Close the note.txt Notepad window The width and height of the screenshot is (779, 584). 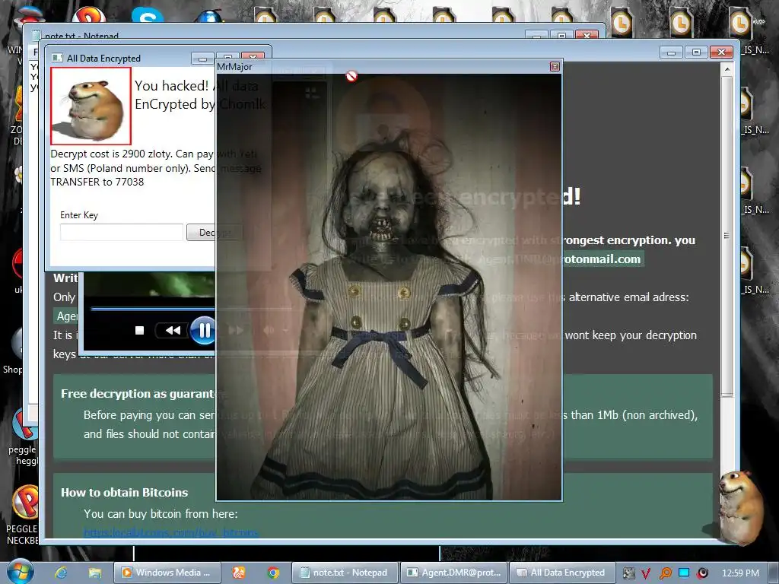tap(587, 35)
